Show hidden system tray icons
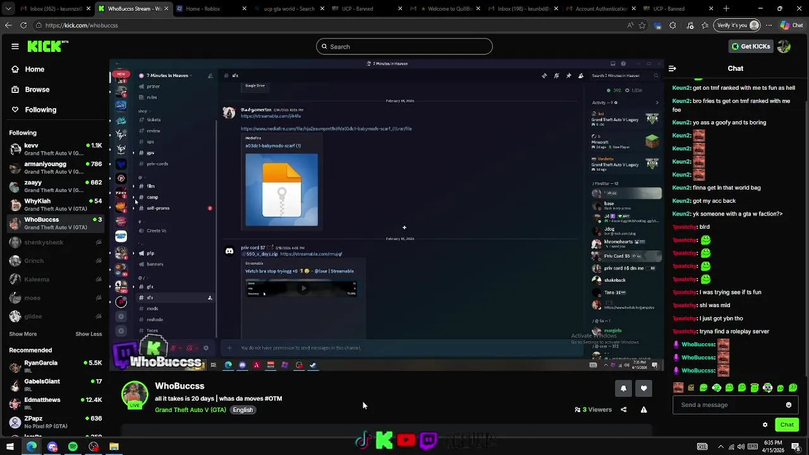The width and height of the screenshot is (809, 455). coord(721,447)
